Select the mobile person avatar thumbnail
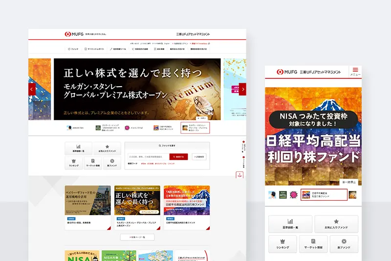 [x=272, y=195]
